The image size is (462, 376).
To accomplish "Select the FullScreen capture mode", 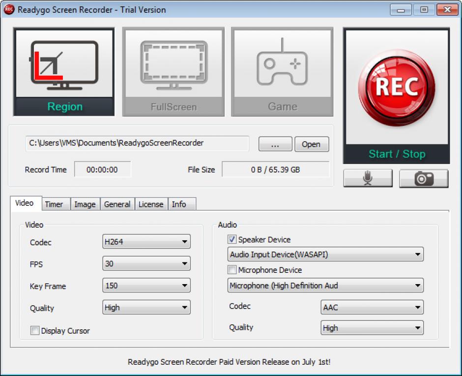I will [173, 72].
